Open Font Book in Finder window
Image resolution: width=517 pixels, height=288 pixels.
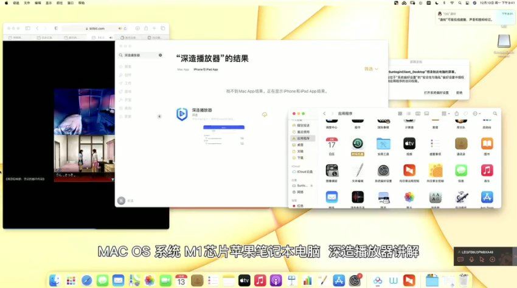[x=435, y=197]
